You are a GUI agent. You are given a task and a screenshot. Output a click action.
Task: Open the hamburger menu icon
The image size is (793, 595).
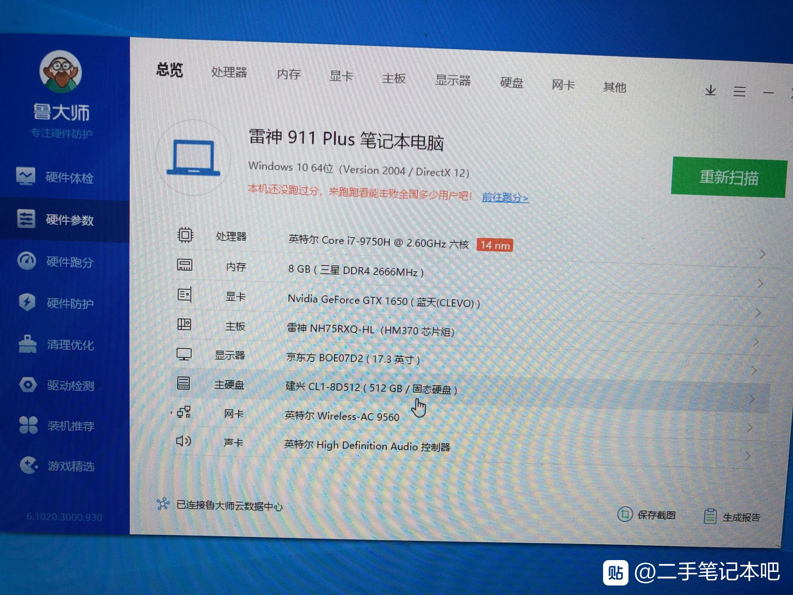[x=739, y=92]
